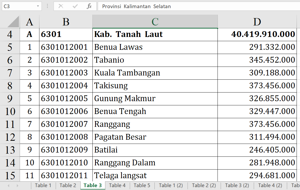The image size is (300, 190).
Task: Switch to the Table 1 sheet tab
Action: (43, 186)
